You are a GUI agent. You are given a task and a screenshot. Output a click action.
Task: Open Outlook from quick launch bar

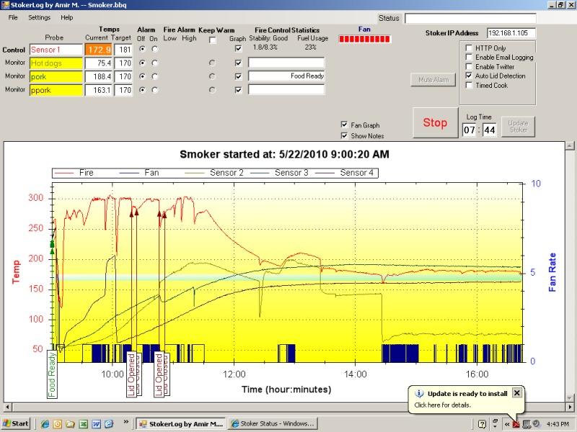[x=58, y=423]
